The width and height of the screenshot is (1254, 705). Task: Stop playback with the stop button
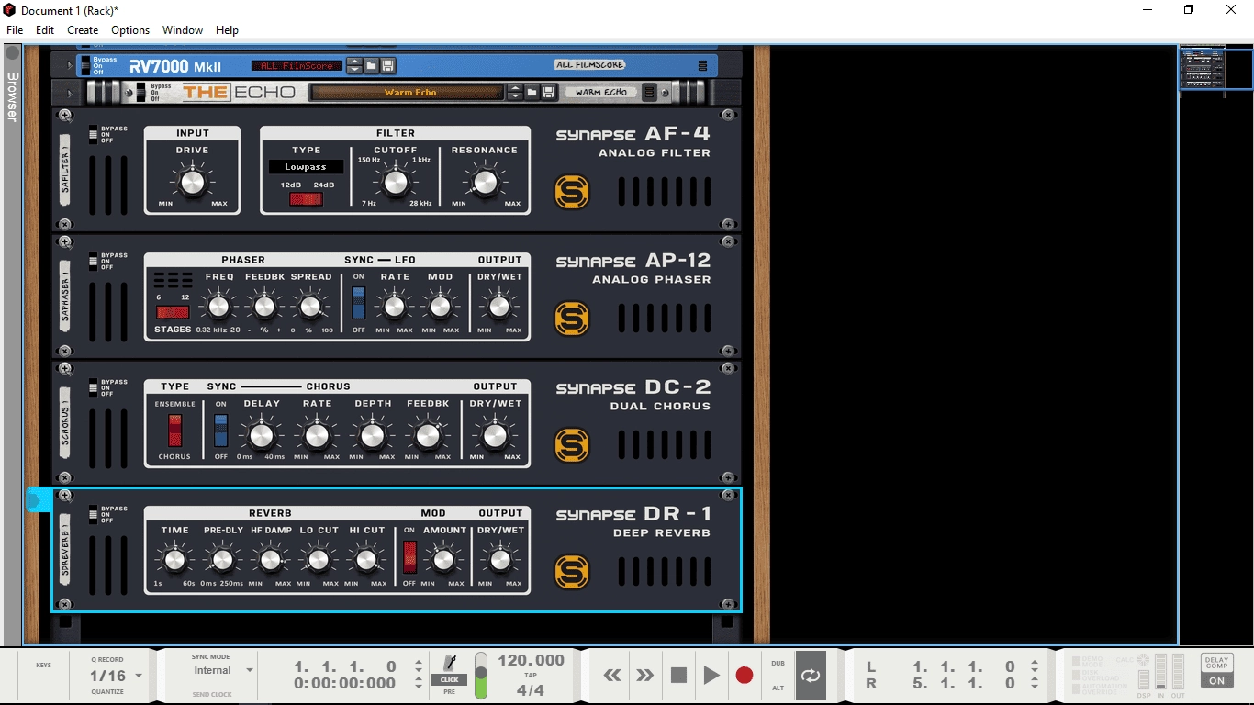(x=678, y=676)
